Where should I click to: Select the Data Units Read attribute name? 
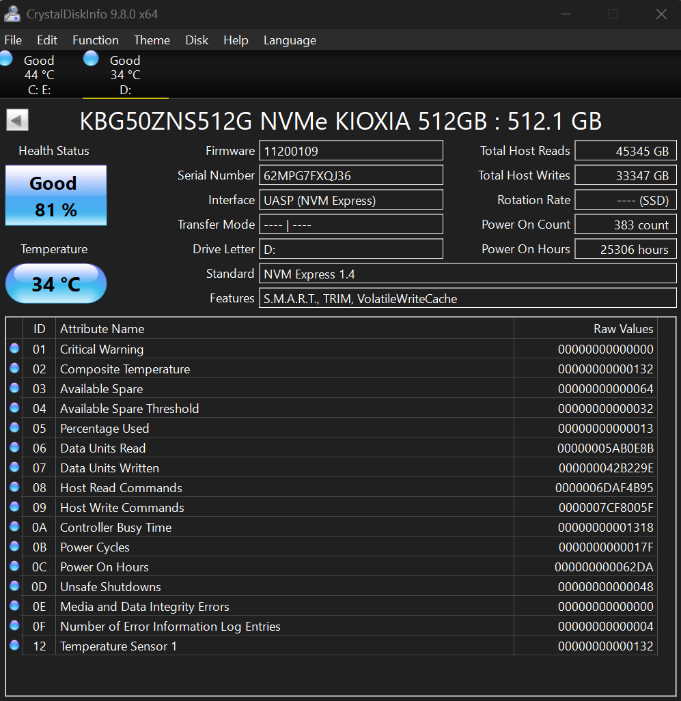[x=103, y=448]
